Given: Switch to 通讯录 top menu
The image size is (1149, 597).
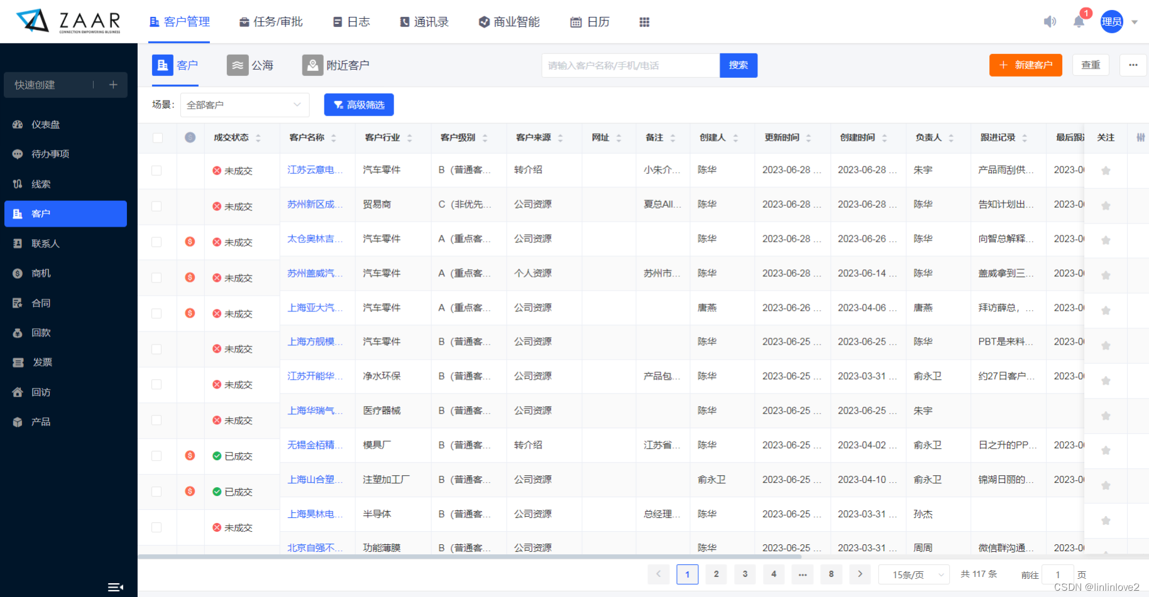Looking at the screenshot, I should click(424, 22).
